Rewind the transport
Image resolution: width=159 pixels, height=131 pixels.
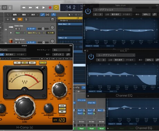pos(24,8)
